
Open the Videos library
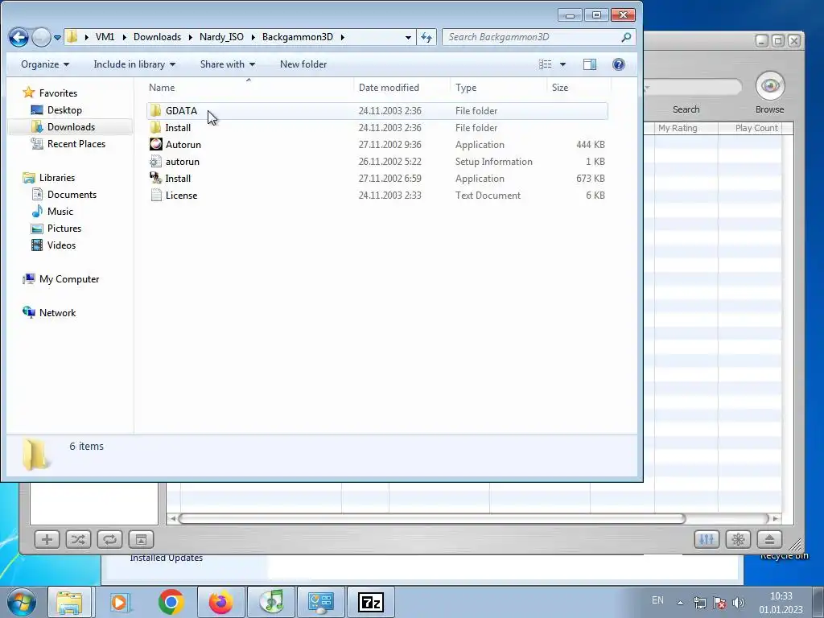click(x=61, y=245)
